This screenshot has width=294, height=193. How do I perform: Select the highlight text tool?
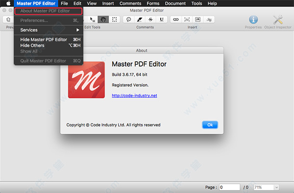(140, 20)
